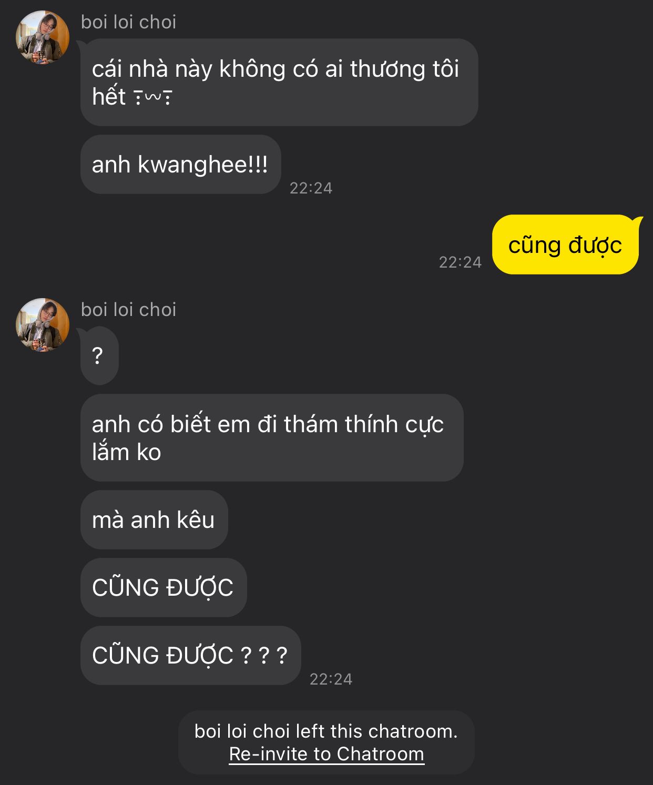Tap the 22:24 timestamp beside the yellow bubble
Viewport: 653px width, 785px height.
[461, 262]
